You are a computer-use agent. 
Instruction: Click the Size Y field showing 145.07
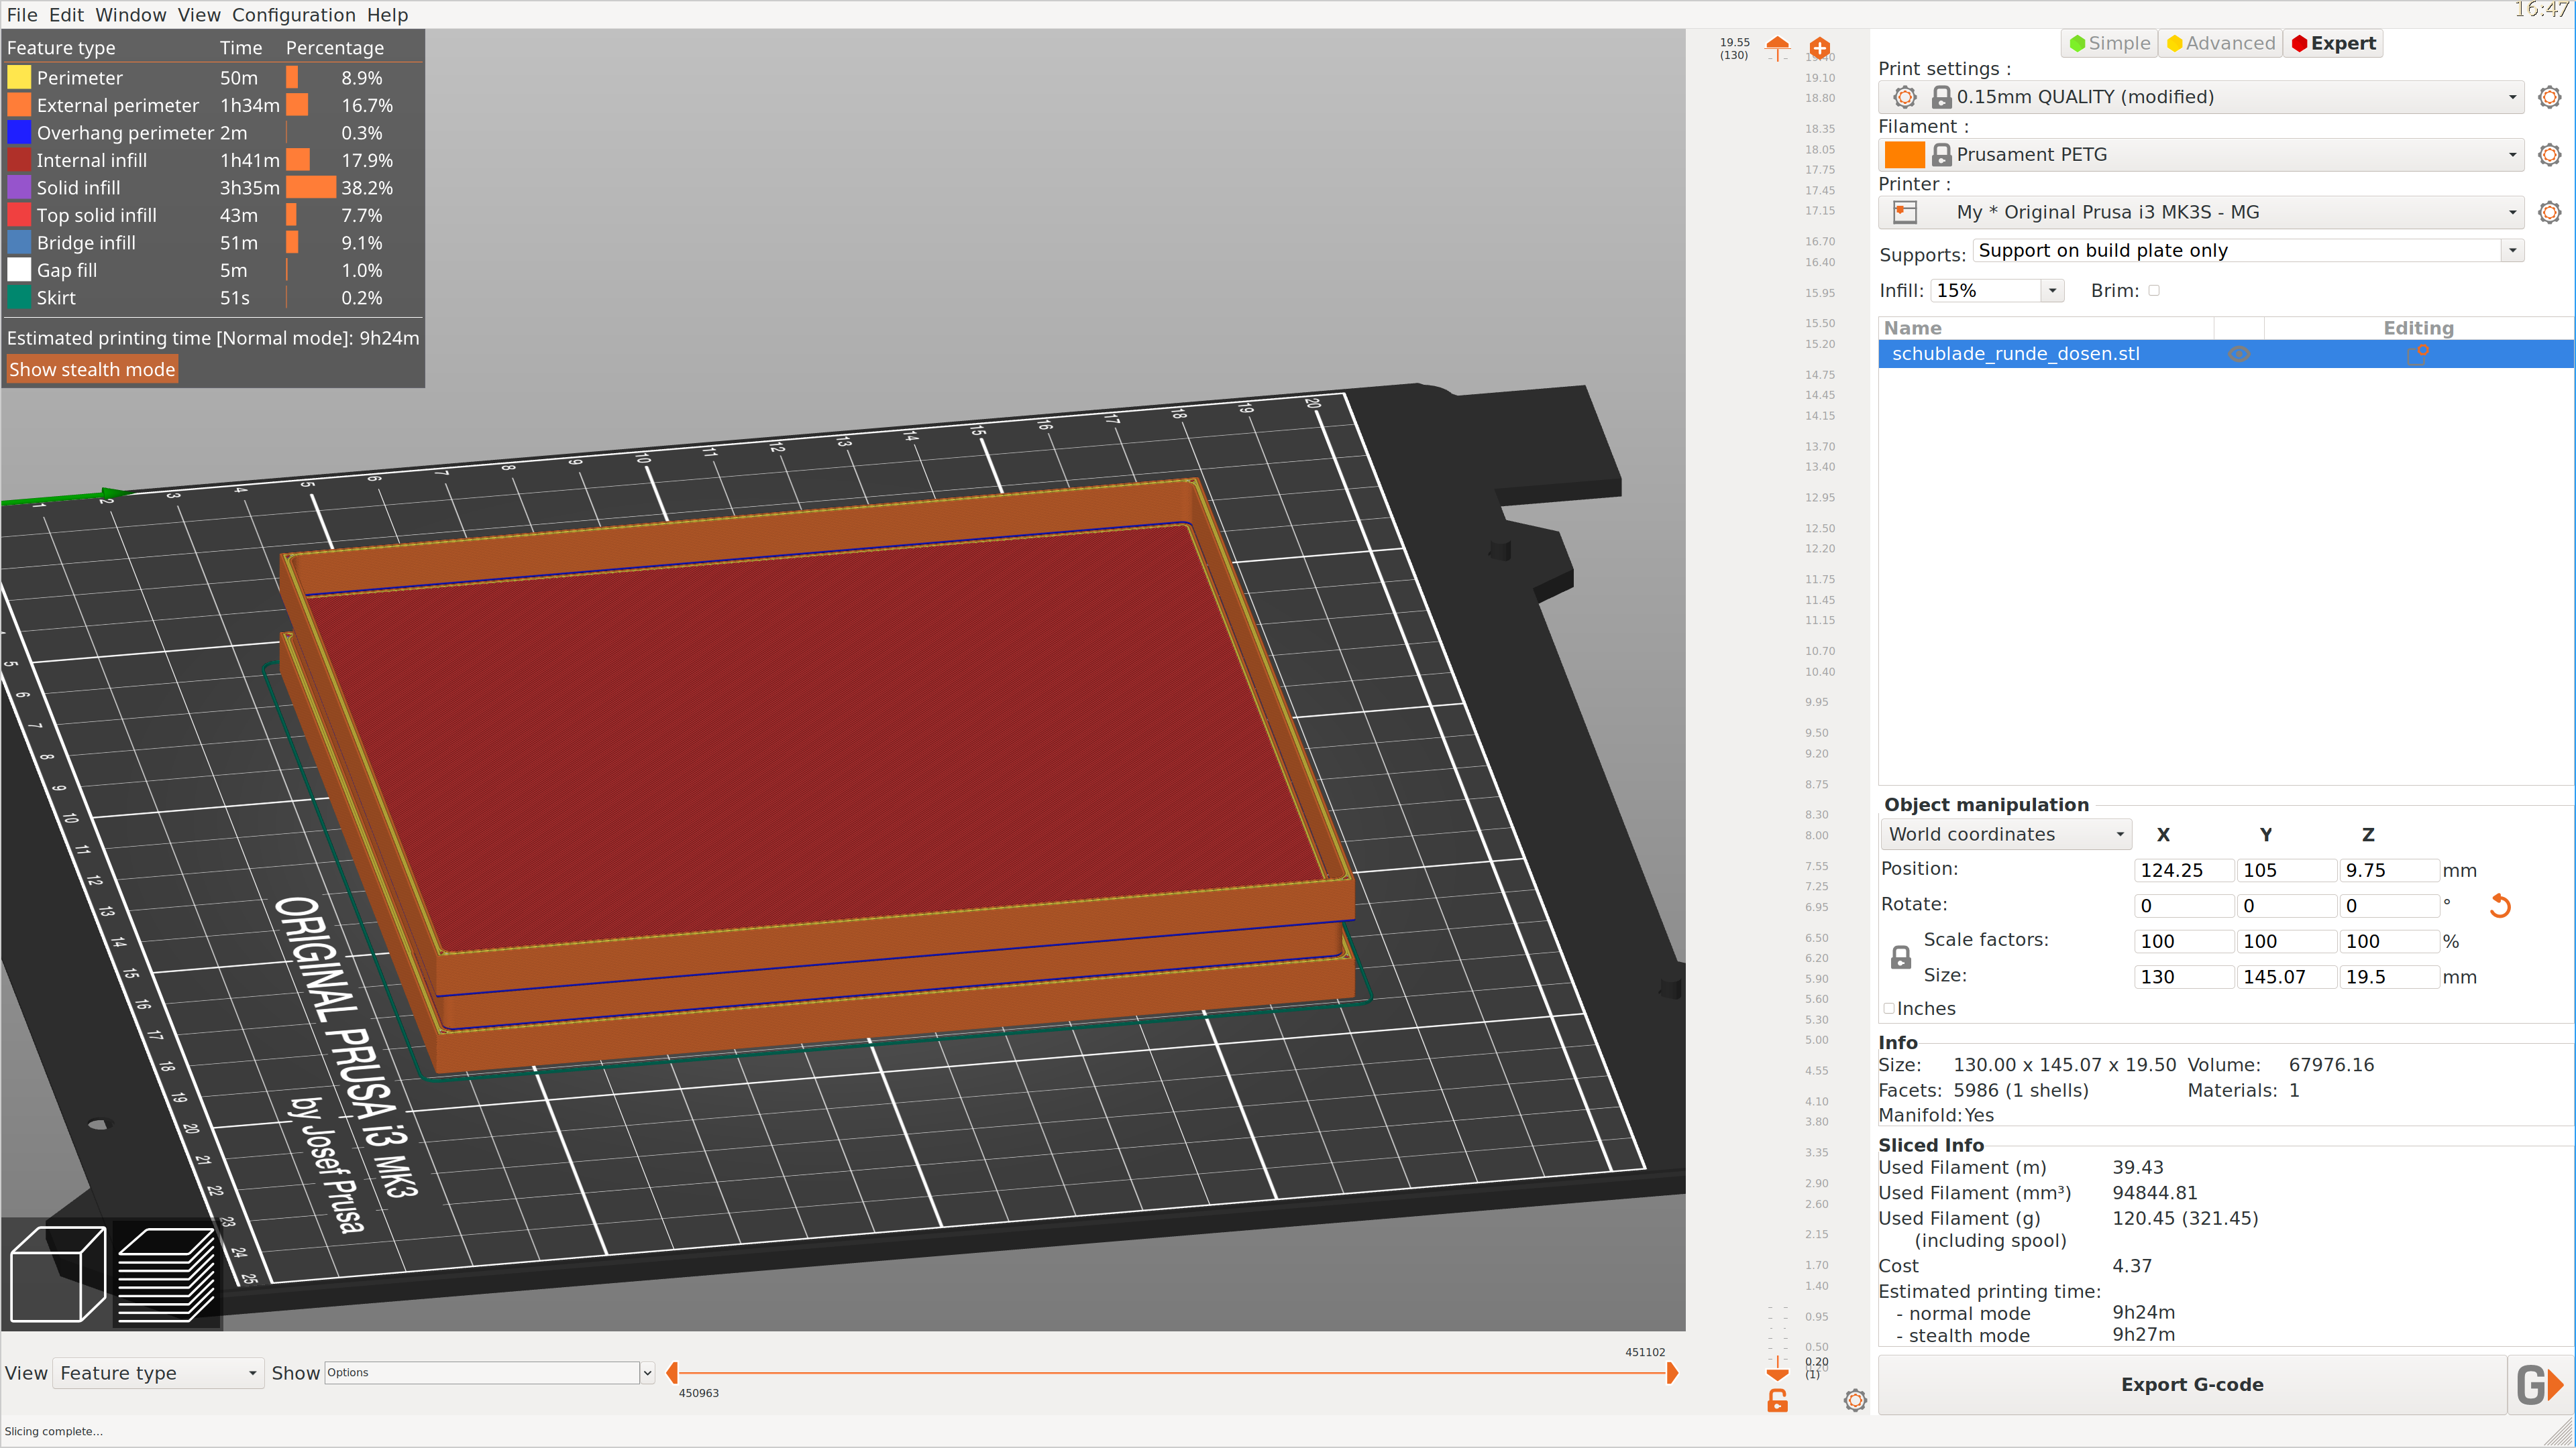tap(2286, 977)
